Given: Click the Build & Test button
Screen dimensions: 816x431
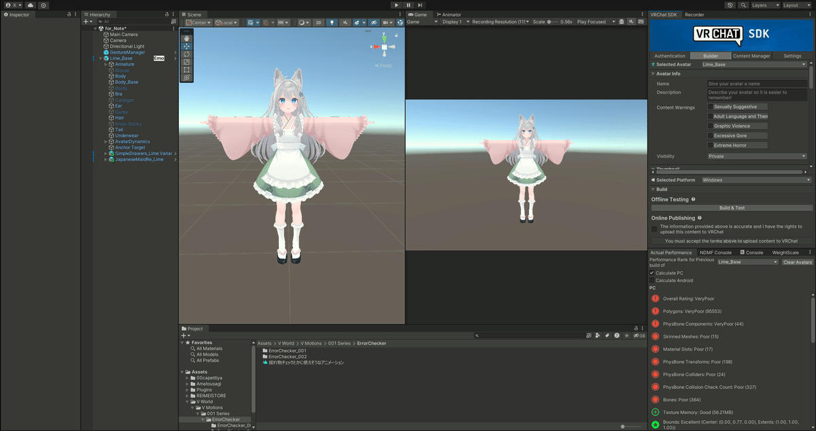Looking at the screenshot, I should 732,208.
